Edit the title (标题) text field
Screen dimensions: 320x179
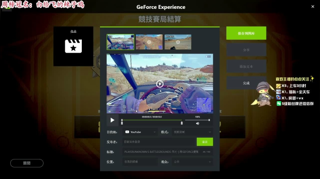(168, 152)
